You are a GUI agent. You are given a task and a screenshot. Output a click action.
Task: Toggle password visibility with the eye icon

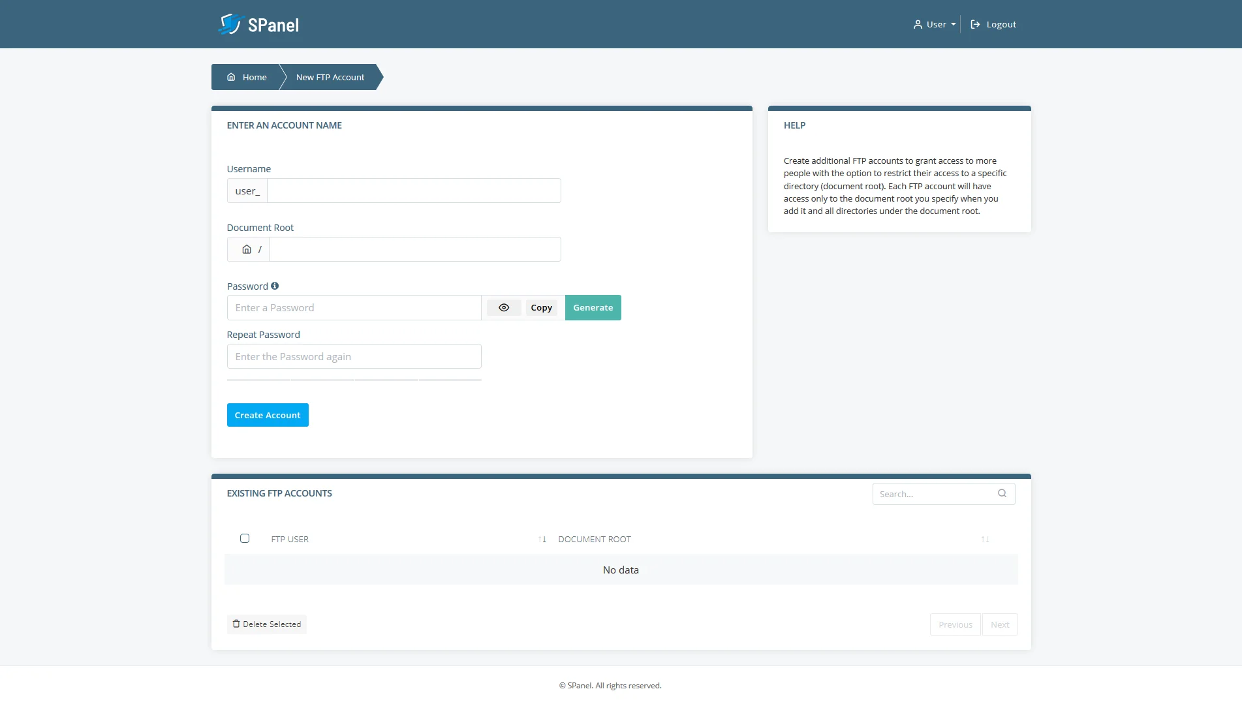click(x=503, y=307)
